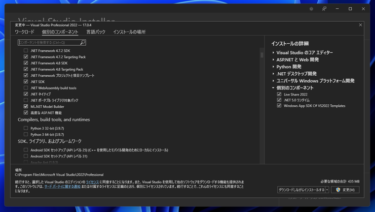Screen dimensions: 375x212
Task: Open the ライセンス link
Action: pos(92,182)
